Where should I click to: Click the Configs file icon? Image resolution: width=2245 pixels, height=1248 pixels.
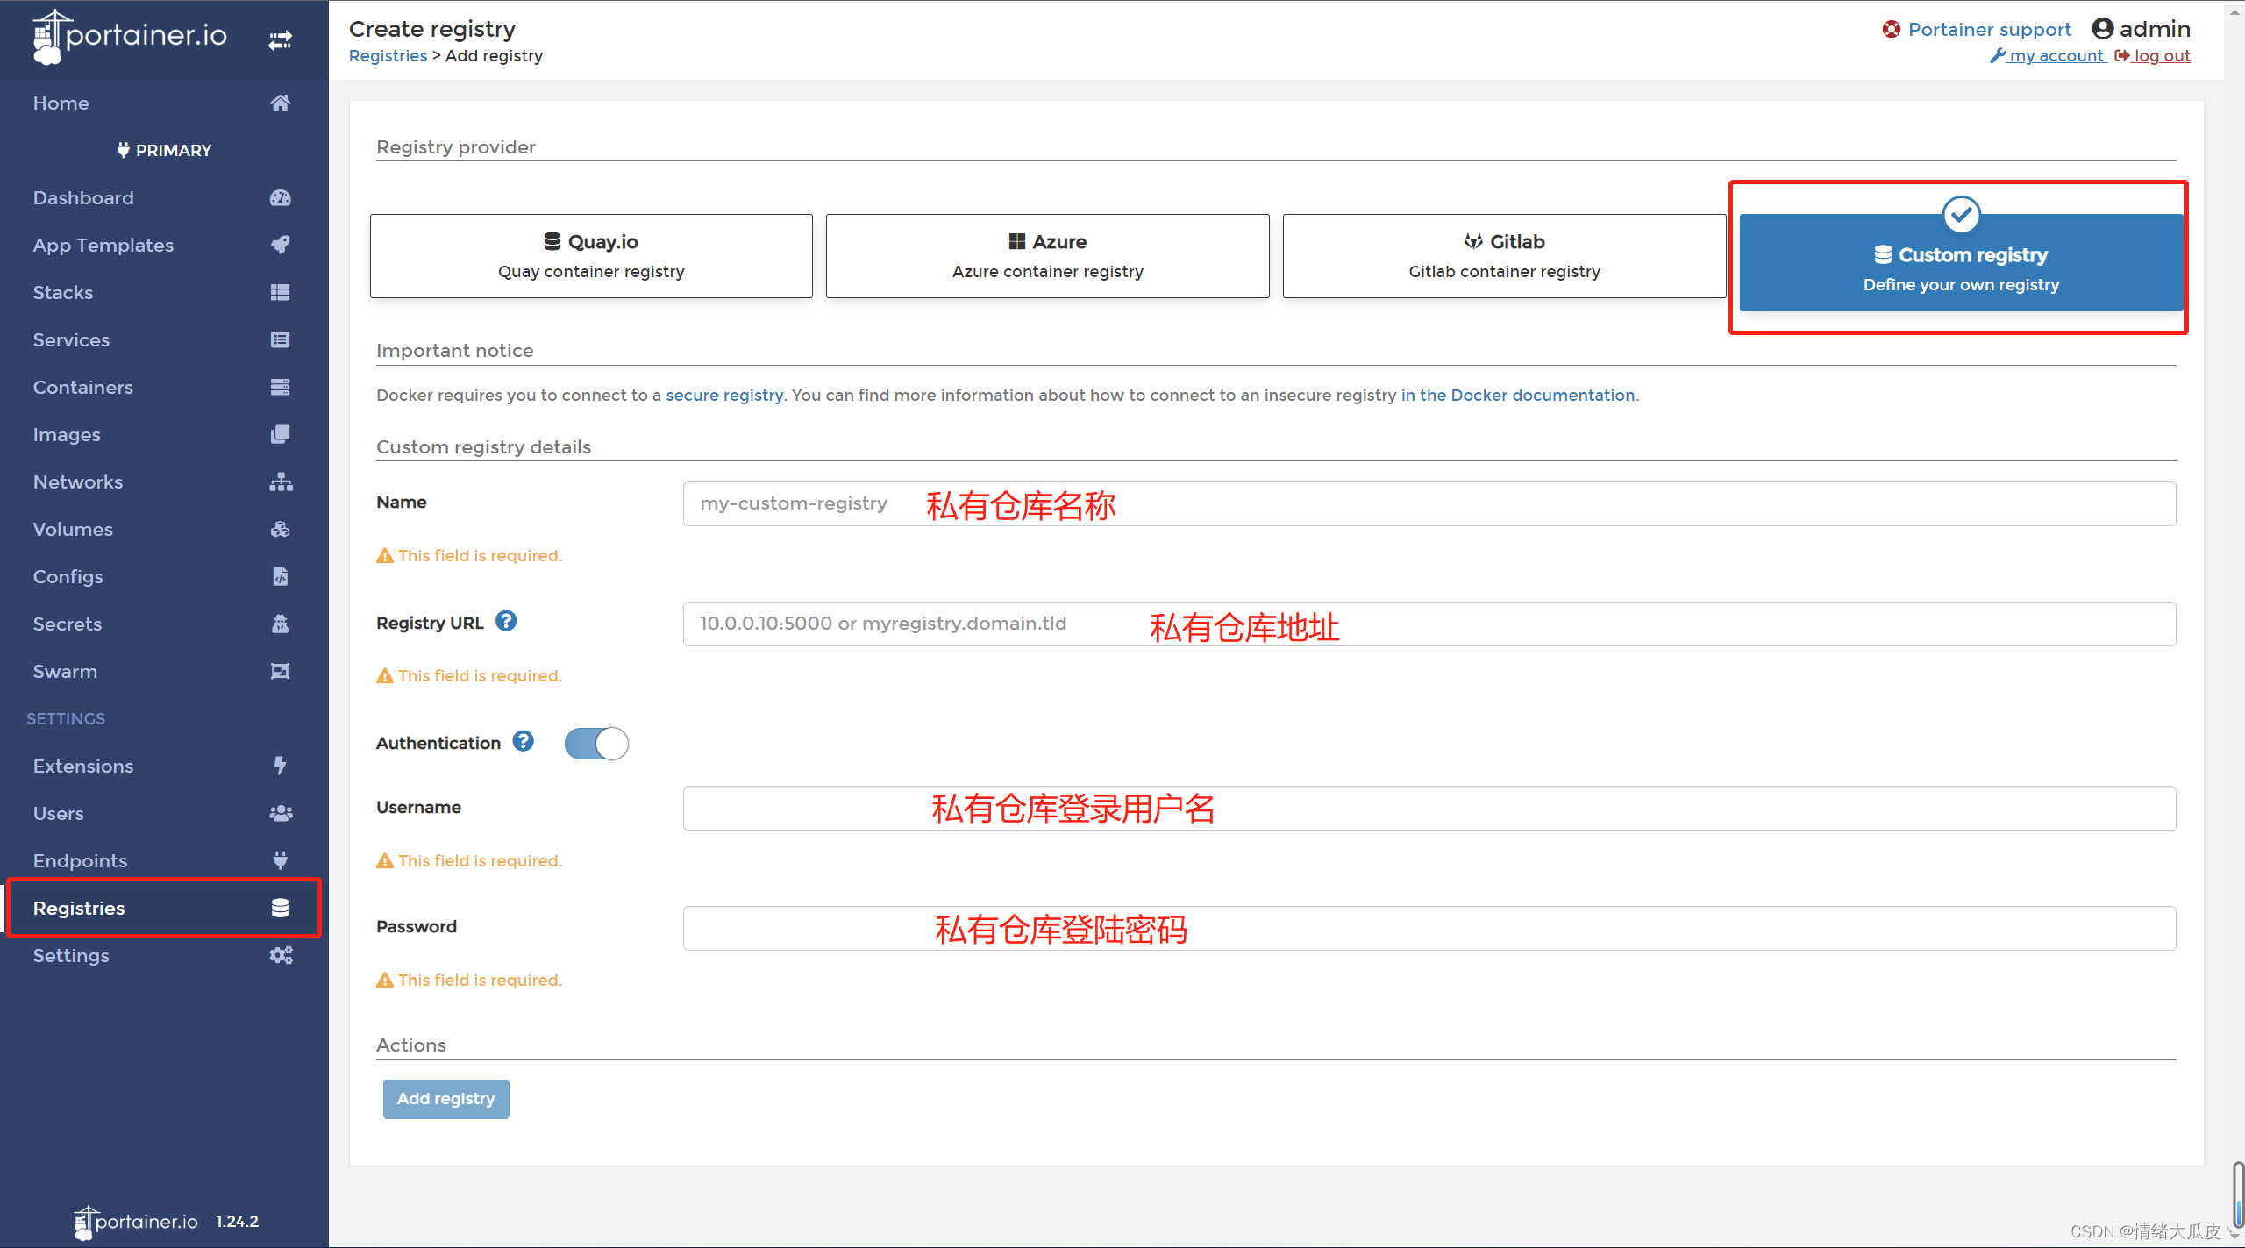coord(280,576)
